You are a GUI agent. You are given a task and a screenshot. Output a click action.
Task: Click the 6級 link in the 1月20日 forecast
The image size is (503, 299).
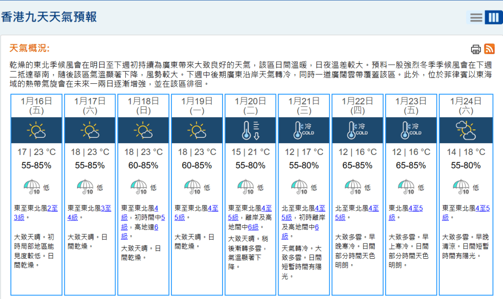tap(253, 227)
